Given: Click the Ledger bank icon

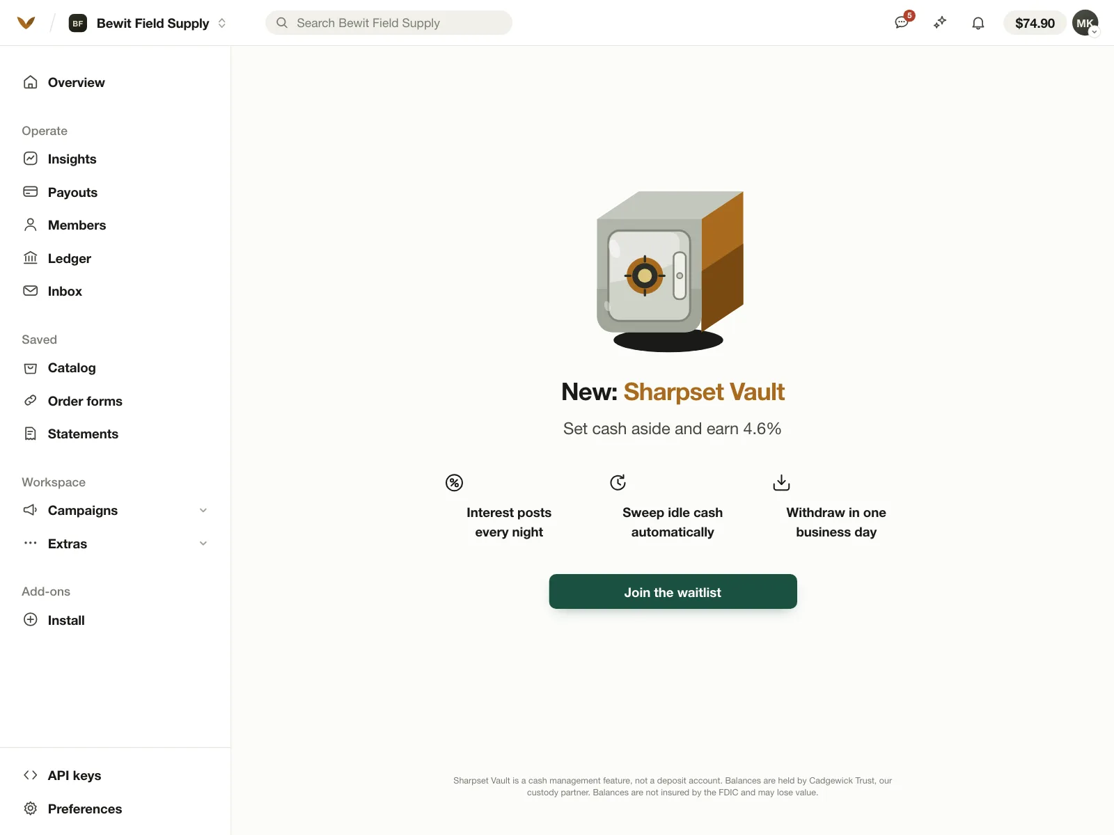Looking at the screenshot, I should tap(31, 258).
